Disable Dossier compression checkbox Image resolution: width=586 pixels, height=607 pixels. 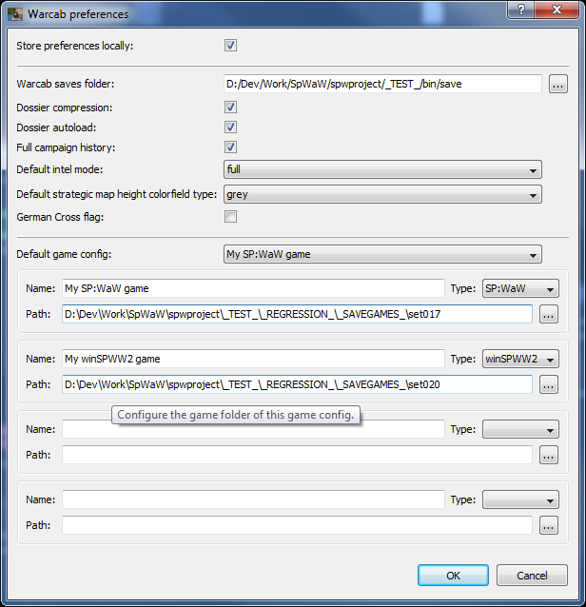(230, 108)
